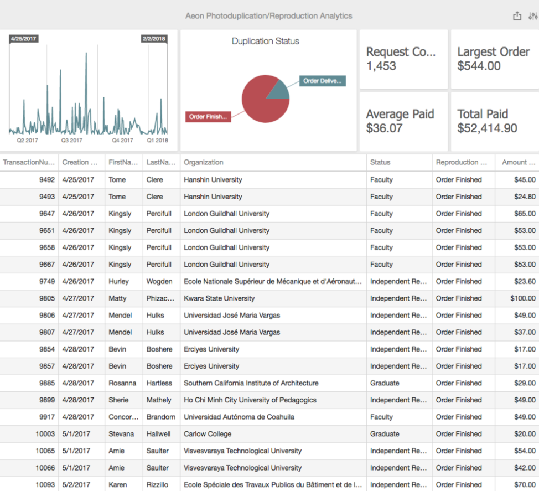Sort by Amount column header
This screenshot has height=491, width=539.
click(x=518, y=162)
